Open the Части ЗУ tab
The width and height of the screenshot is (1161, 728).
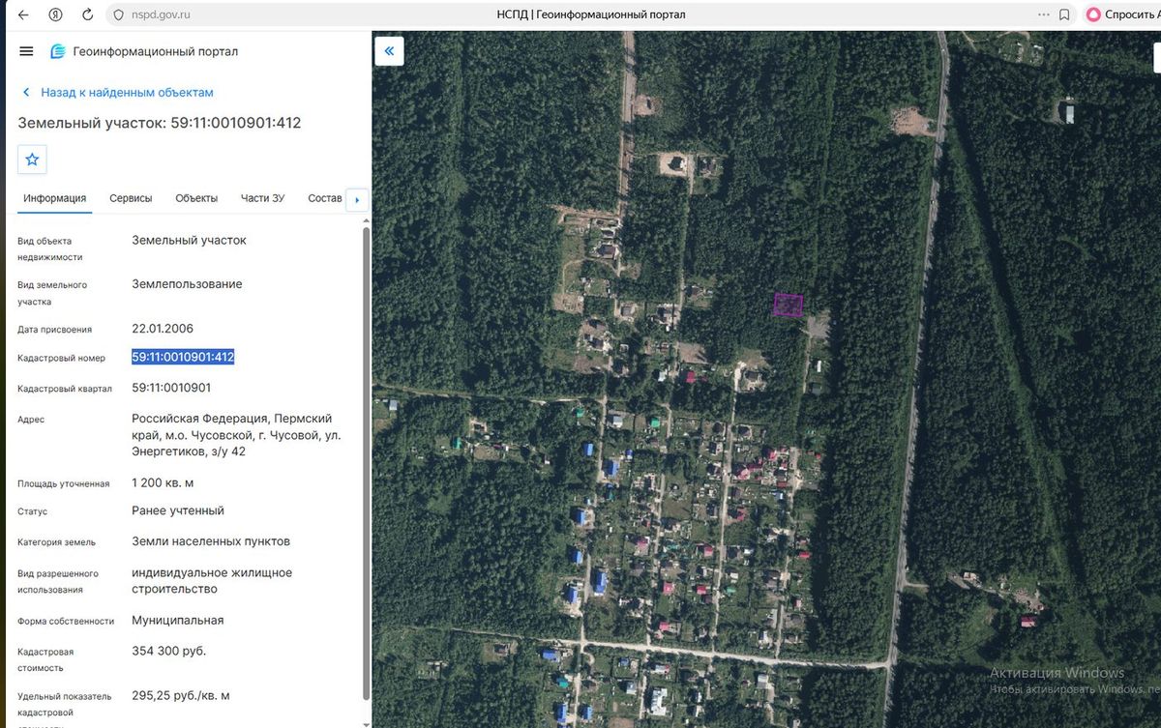point(263,198)
